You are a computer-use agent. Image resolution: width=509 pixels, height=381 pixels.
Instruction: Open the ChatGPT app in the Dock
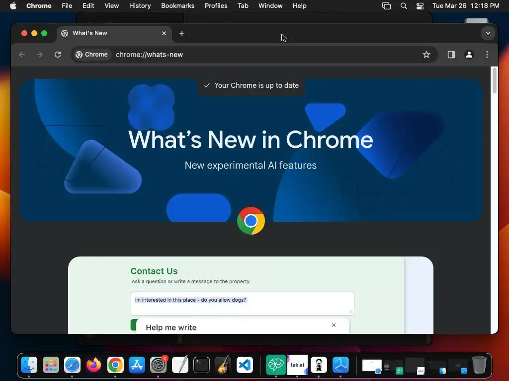point(275,365)
